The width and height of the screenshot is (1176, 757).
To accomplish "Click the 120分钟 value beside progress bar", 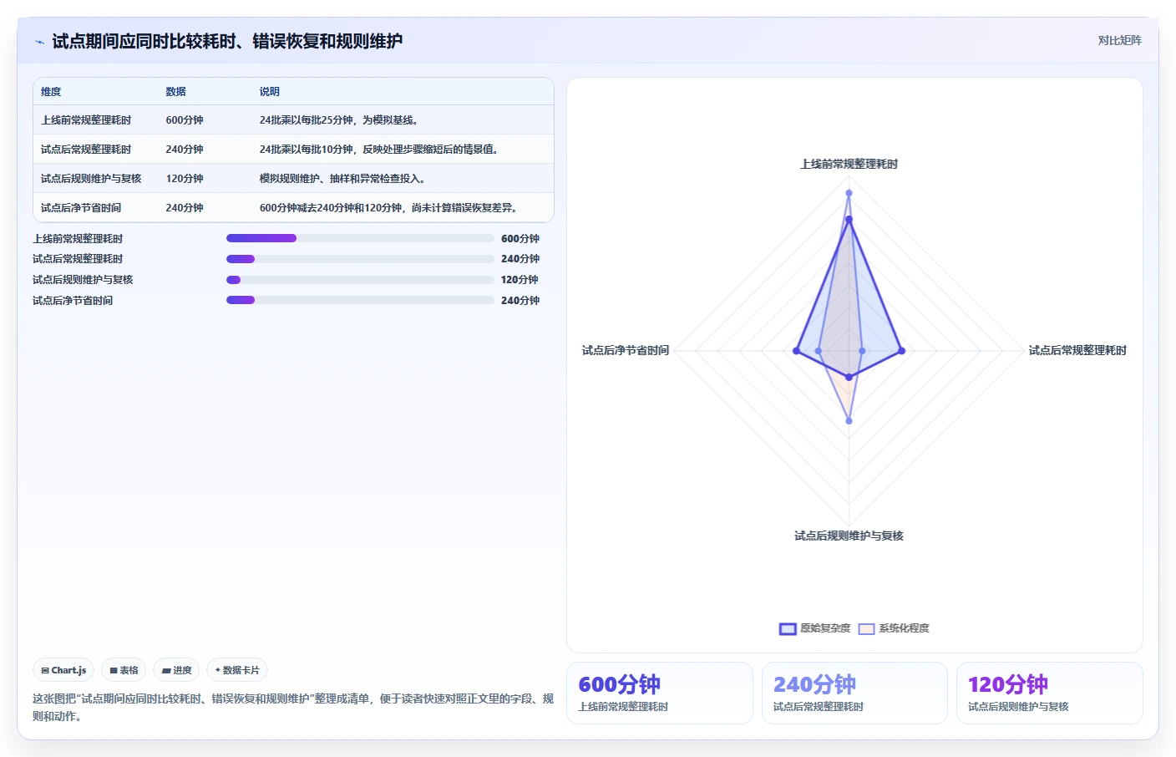I will point(520,280).
